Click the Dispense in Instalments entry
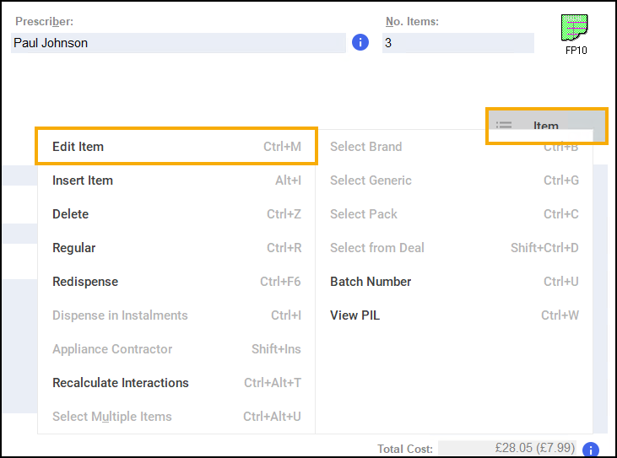 click(176, 315)
